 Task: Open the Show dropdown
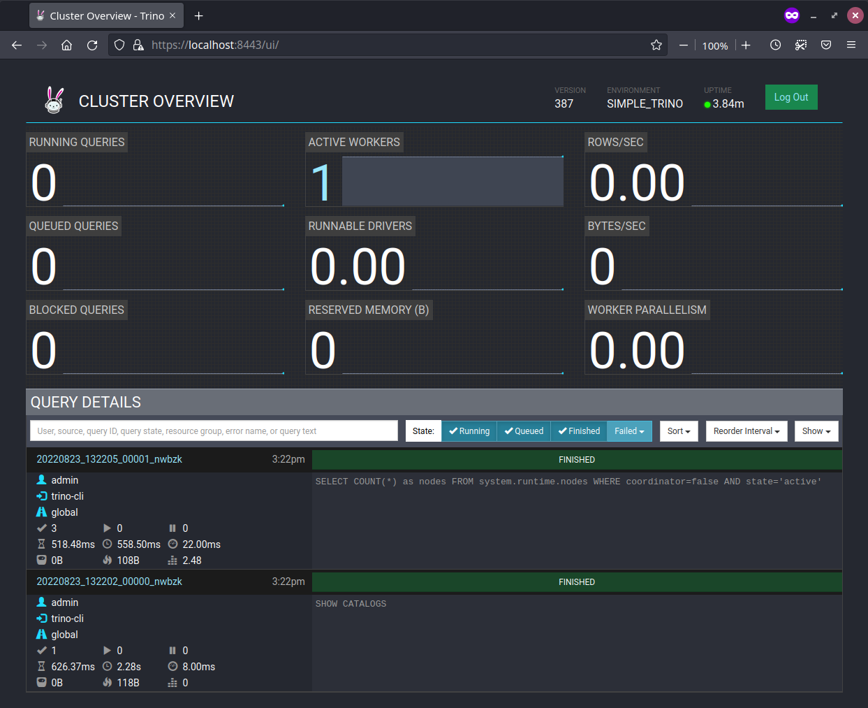[816, 431]
